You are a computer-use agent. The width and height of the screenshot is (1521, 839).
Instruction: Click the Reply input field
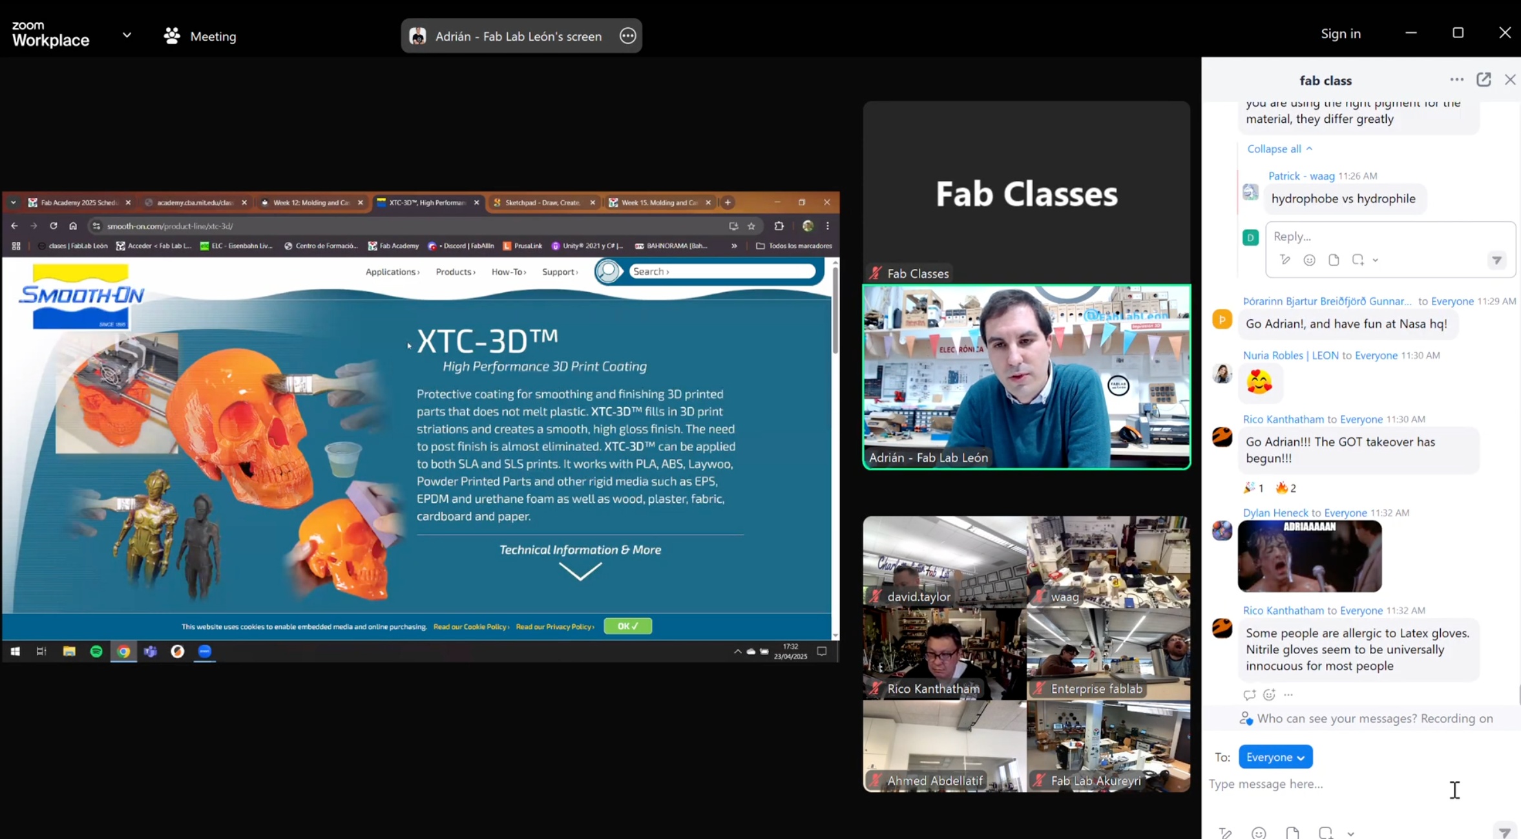[x=1390, y=237]
